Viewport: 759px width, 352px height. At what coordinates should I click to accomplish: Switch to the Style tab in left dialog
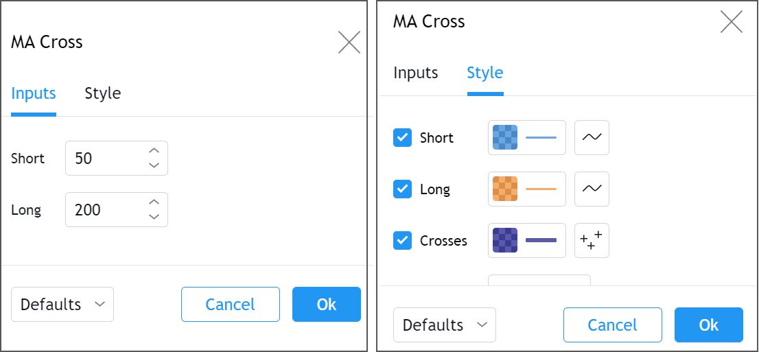click(102, 93)
